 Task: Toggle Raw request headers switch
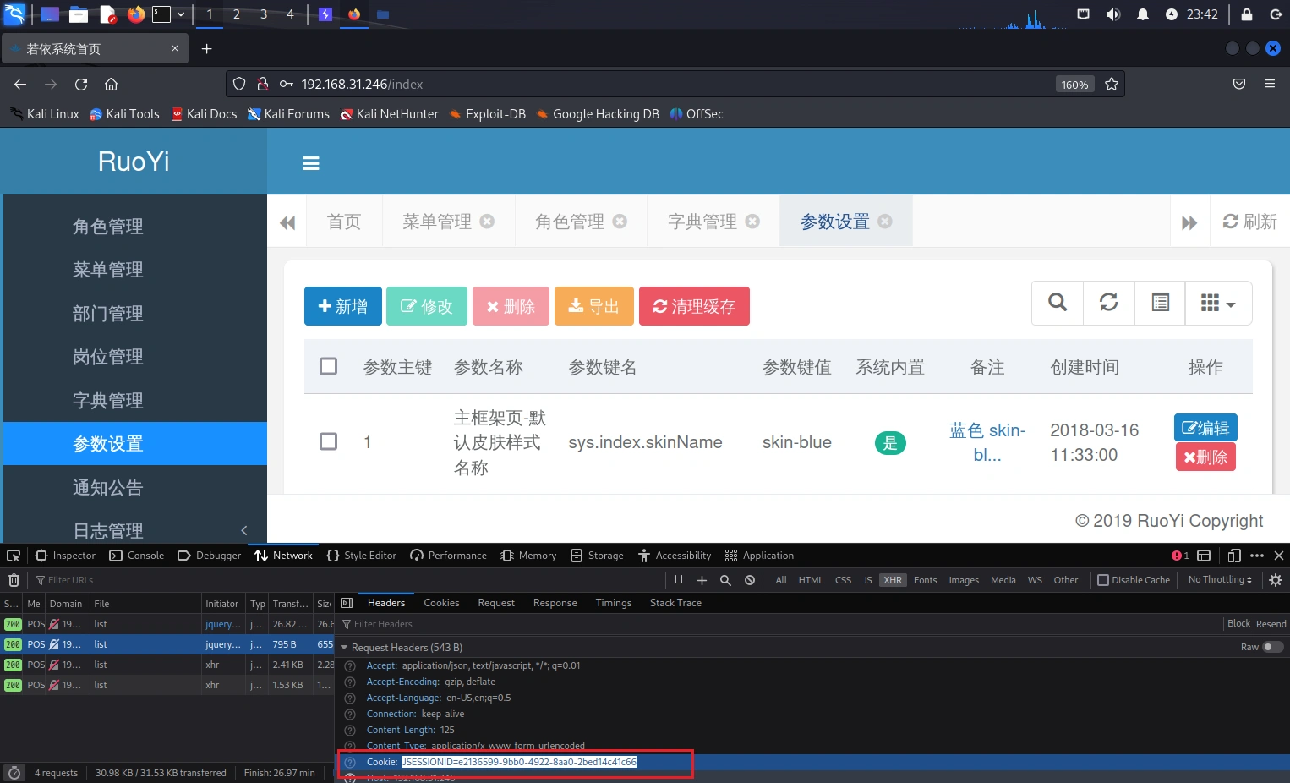(1272, 647)
